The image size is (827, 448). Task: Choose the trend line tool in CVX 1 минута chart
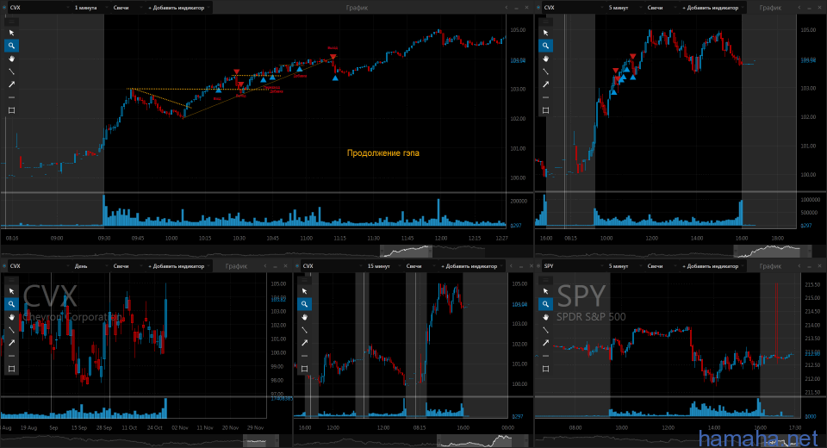(11, 72)
